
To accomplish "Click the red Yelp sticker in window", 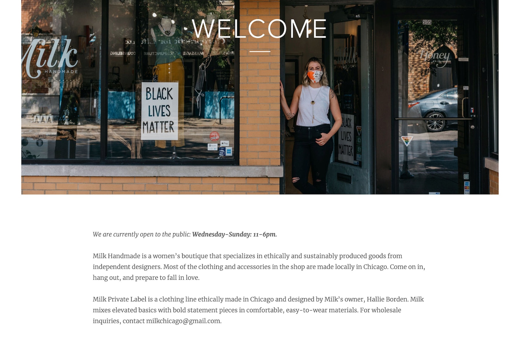I will [x=214, y=136].
